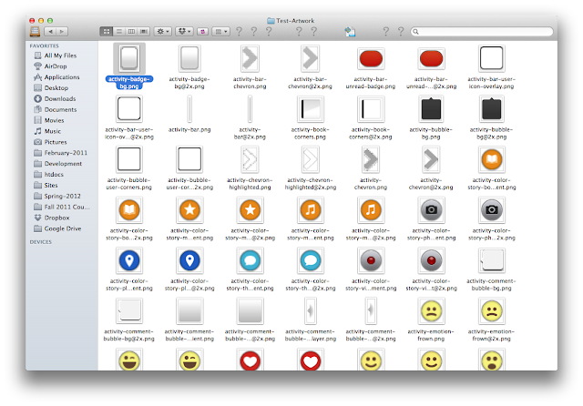The image size is (583, 406).
Task: Open the Arrange items dropdown
Action: [x=220, y=32]
